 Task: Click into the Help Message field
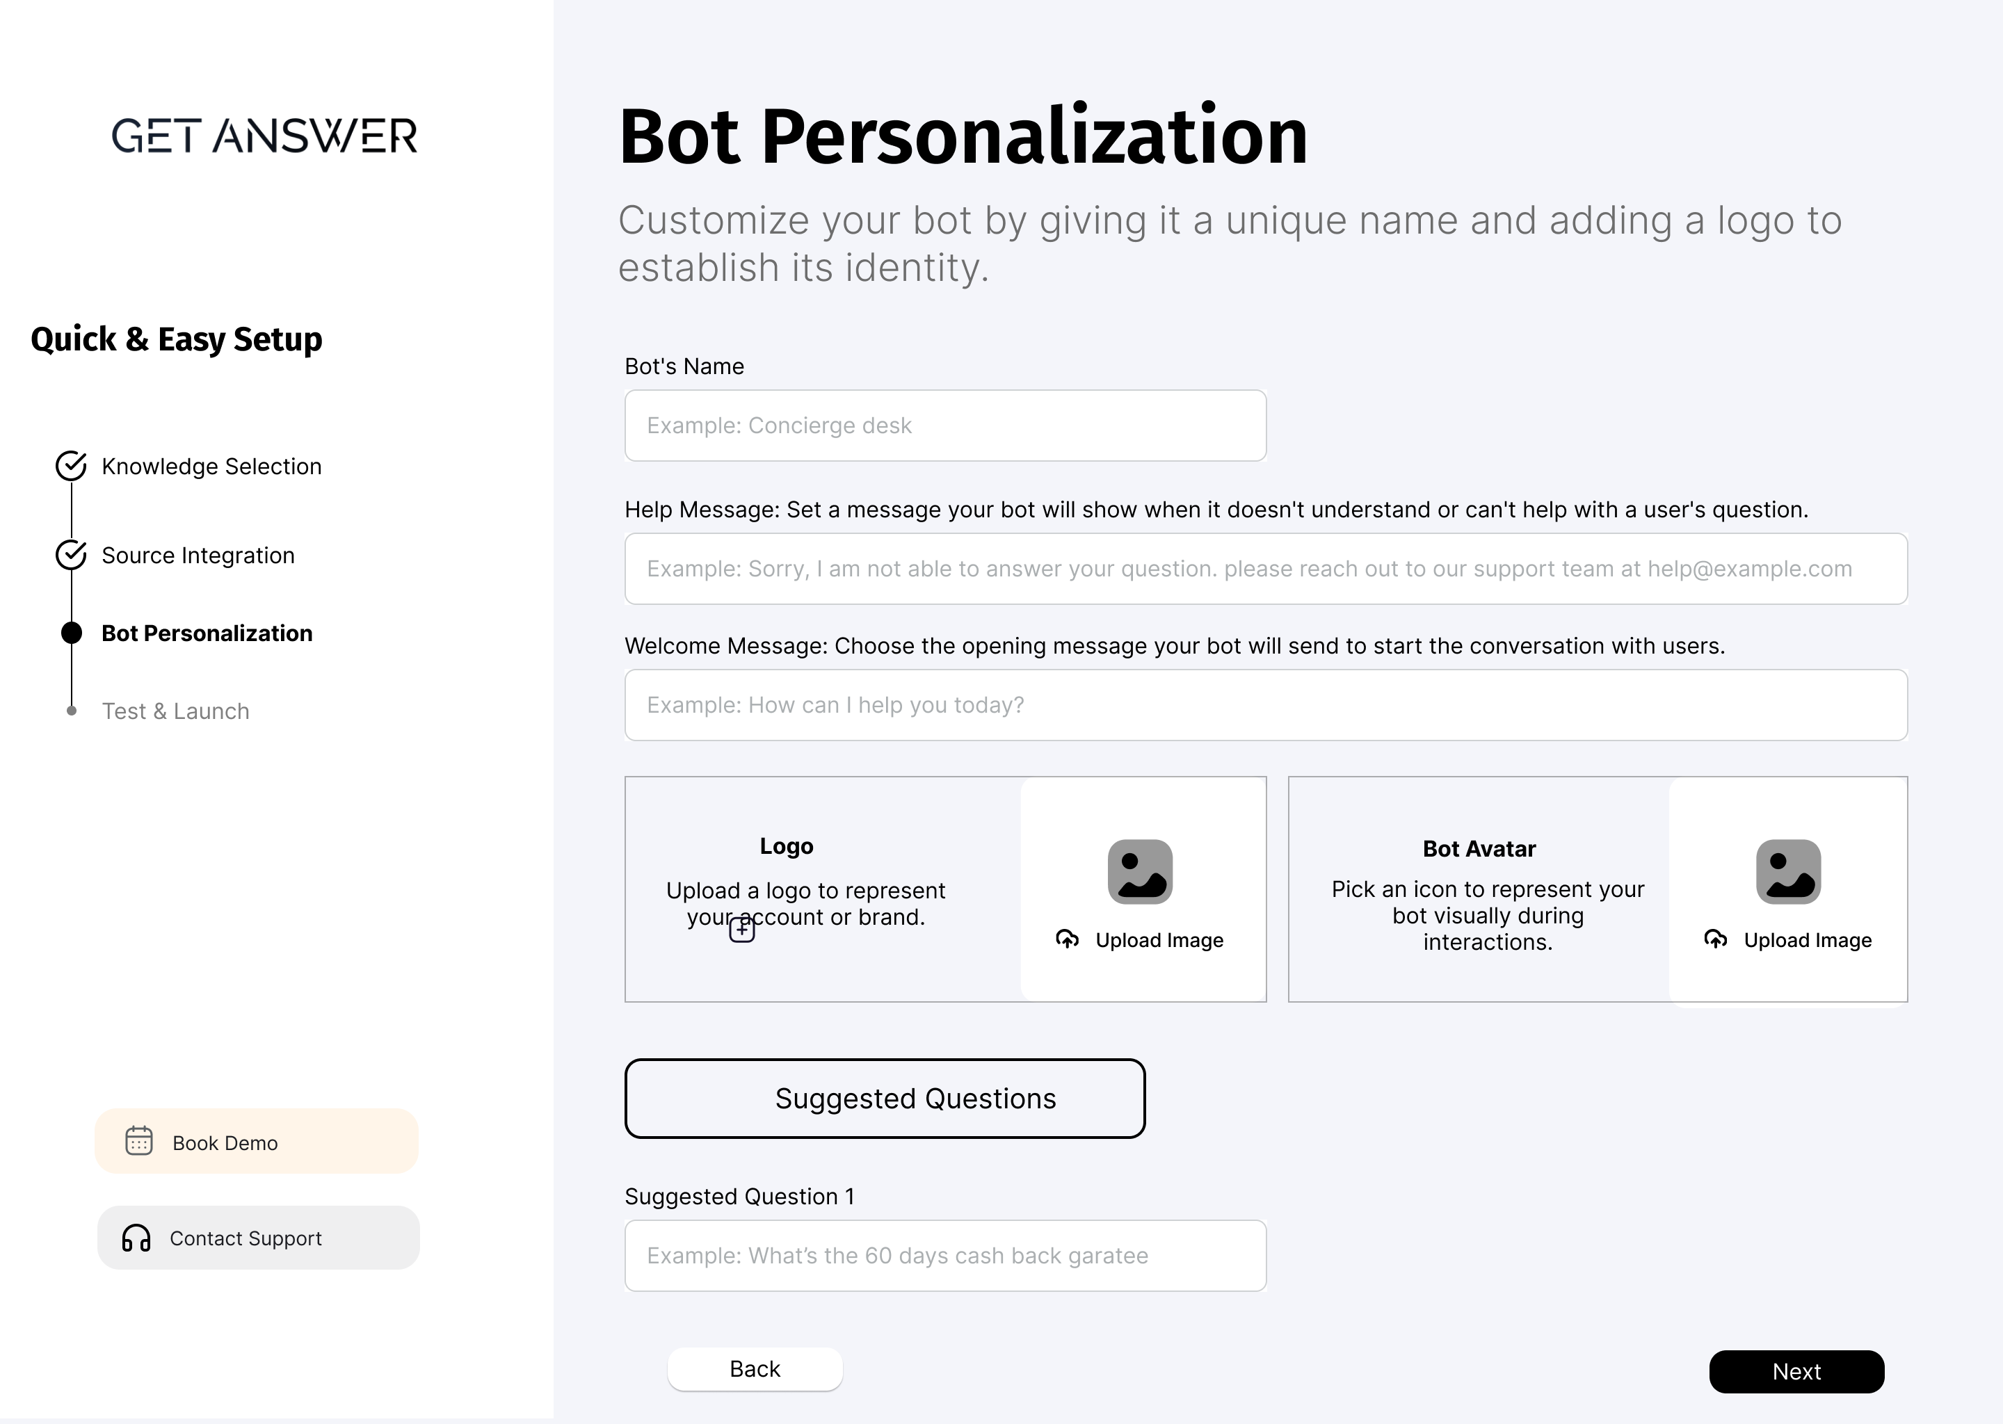pyautogui.click(x=1264, y=568)
